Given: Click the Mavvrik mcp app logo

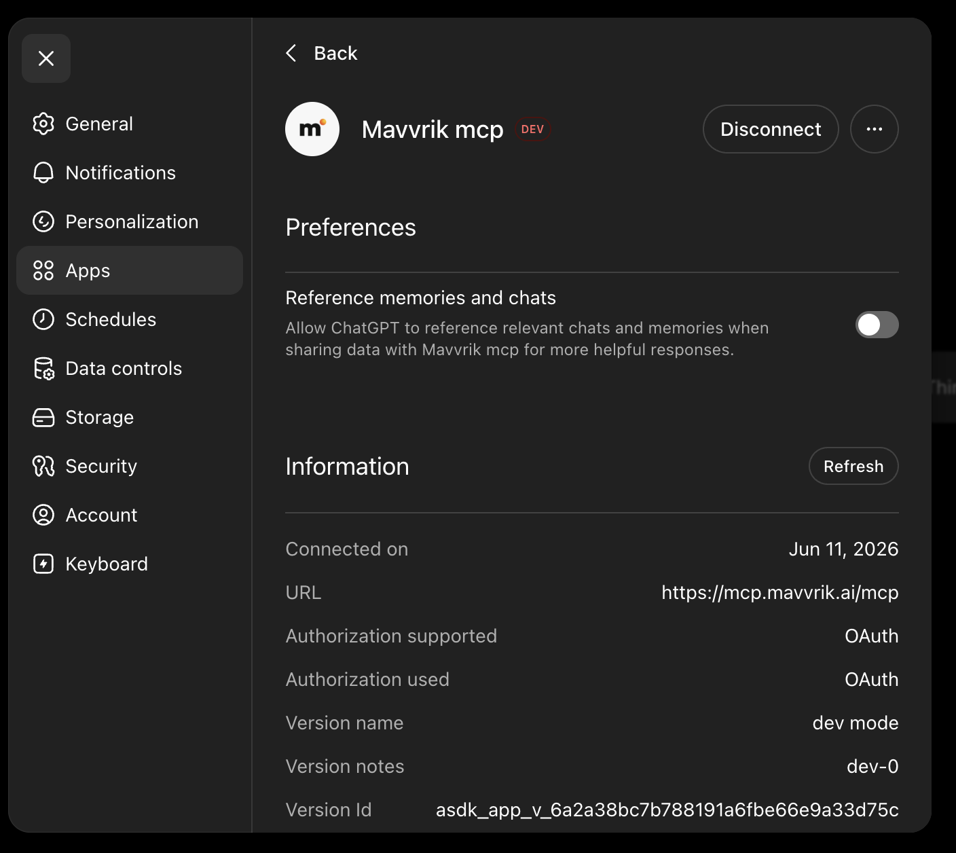Looking at the screenshot, I should click(x=312, y=129).
